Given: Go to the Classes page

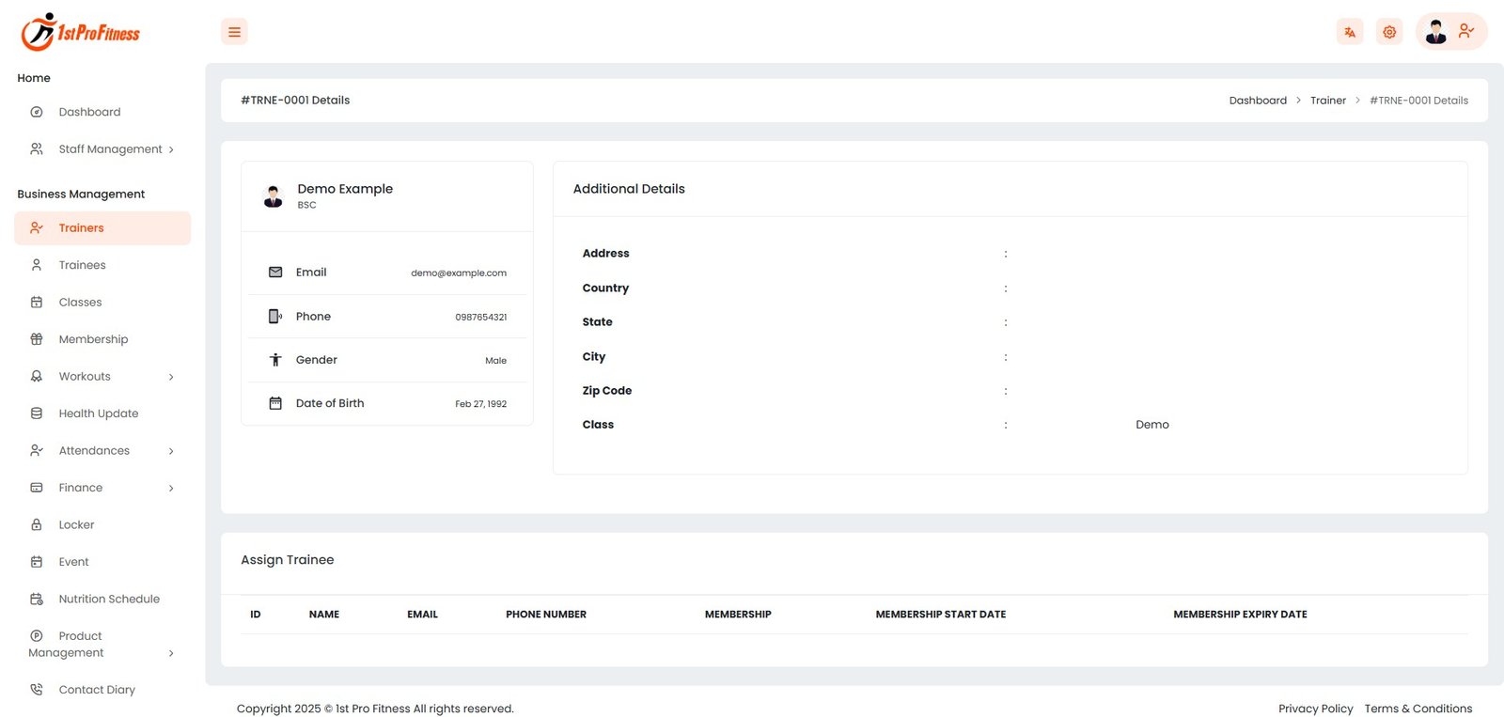Looking at the screenshot, I should [x=80, y=303].
